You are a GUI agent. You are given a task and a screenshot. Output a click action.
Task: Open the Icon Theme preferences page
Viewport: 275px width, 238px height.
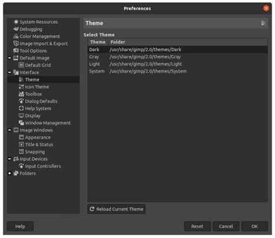click(x=37, y=87)
